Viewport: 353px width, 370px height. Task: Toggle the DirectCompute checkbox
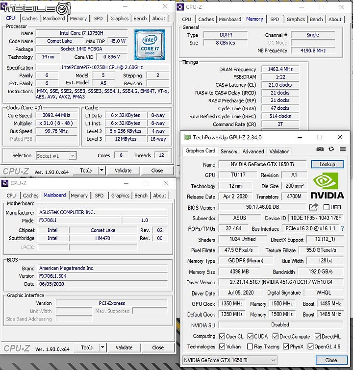[x=276, y=336]
